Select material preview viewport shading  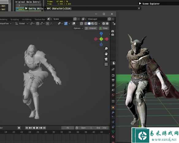[x=93, y=24]
